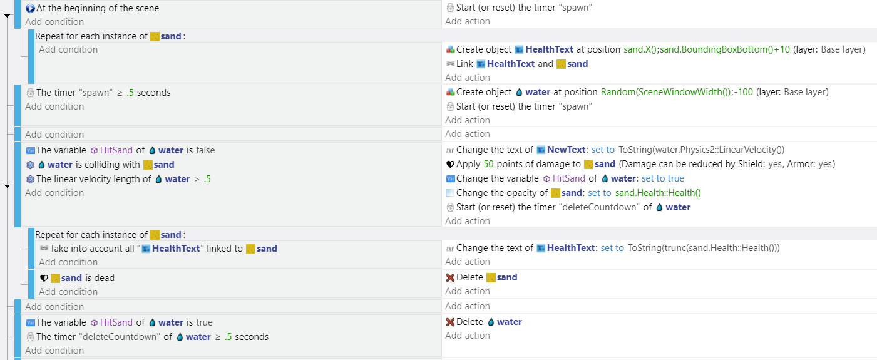Collapse the HitSand collision event using its gutter arrow
Viewport: 877px width, 360px height.
[x=7, y=186]
